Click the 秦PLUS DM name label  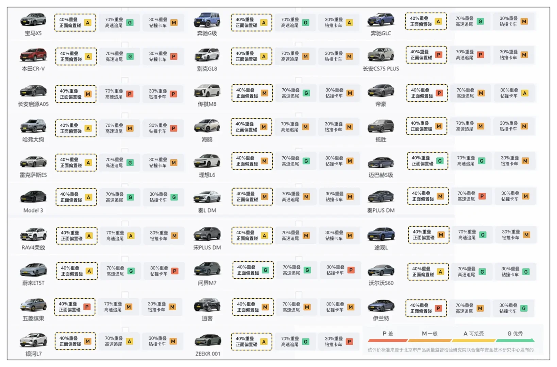[381, 210]
